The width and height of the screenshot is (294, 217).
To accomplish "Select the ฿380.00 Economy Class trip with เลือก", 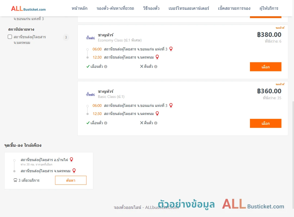I will [x=265, y=67].
